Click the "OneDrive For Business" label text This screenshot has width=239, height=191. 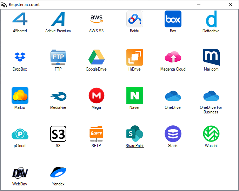coord(211,110)
